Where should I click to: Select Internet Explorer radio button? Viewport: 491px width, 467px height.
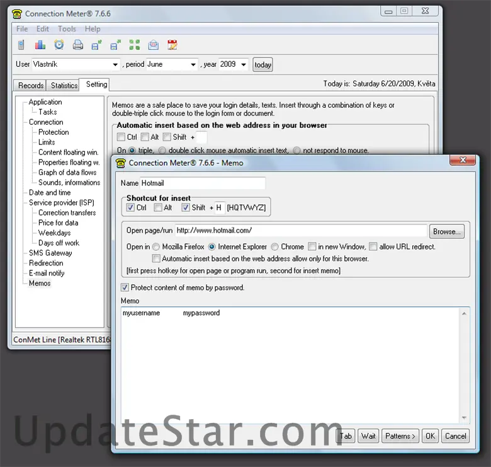[212, 247]
